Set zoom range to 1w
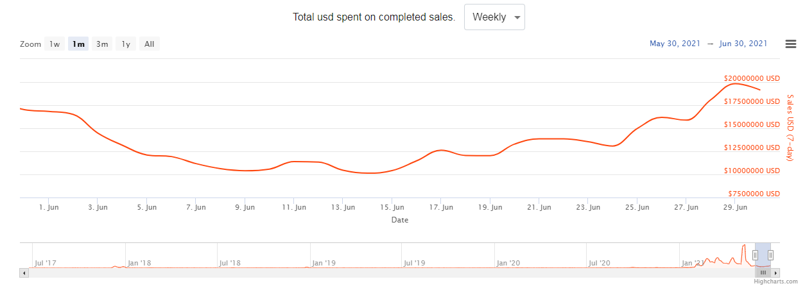Screen dimensions: 805x286 (x=55, y=44)
